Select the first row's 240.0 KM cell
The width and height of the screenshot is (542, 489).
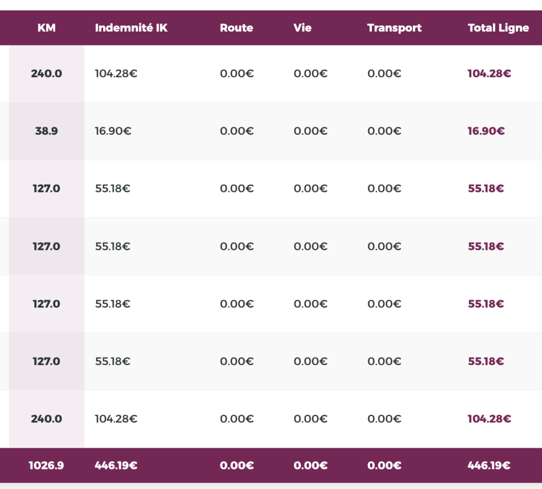click(x=47, y=74)
